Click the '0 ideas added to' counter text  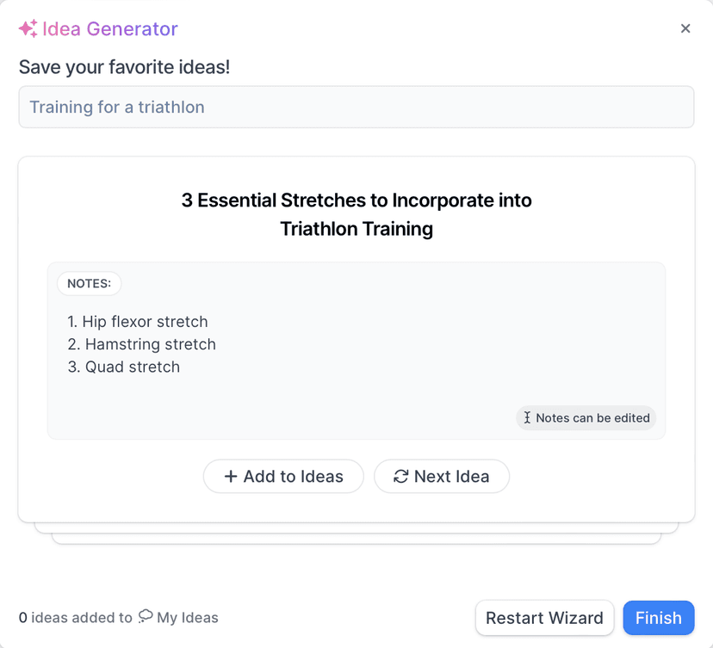[x=76, y=618]
